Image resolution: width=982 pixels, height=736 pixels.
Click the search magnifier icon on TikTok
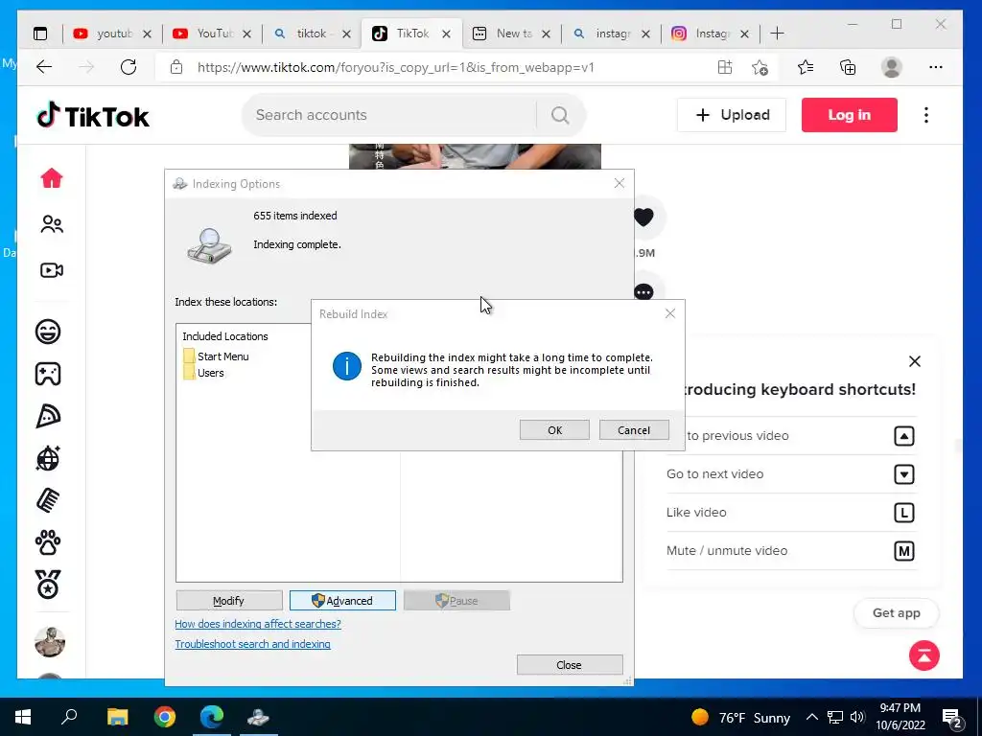(560, 115)
